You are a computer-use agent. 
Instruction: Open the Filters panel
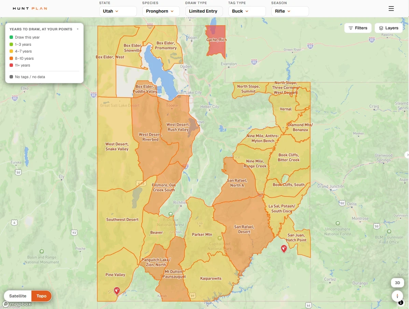click(x=358, y=28)
